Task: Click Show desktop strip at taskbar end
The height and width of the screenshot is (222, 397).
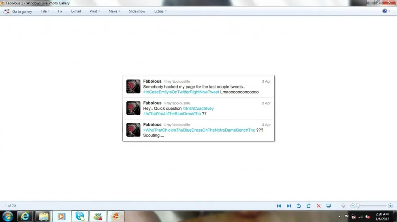Action: click(x=395, y=216)
